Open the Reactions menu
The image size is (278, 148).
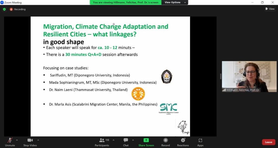tap(183, 142)
